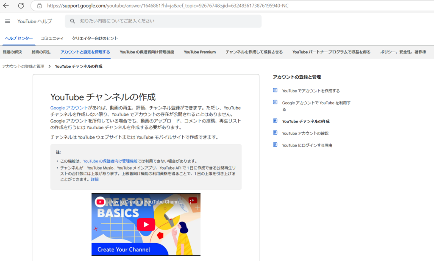Viewport: 434px width, 261px height.
Task: Open the クリエイター向けのヒント tab
Action: (x=95, y=39)
